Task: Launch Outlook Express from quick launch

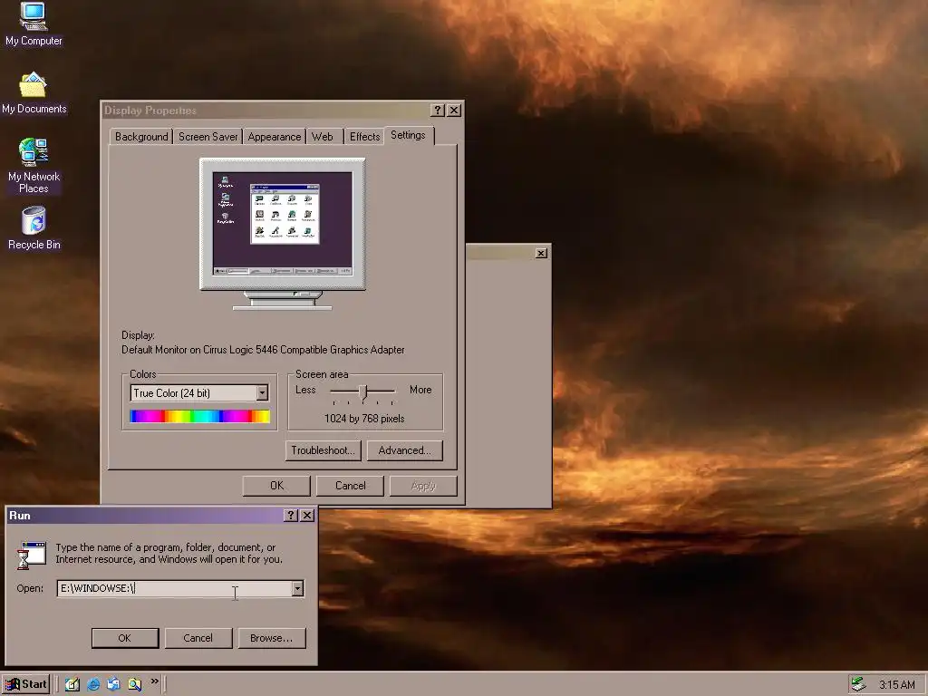Action: (113, 684)
